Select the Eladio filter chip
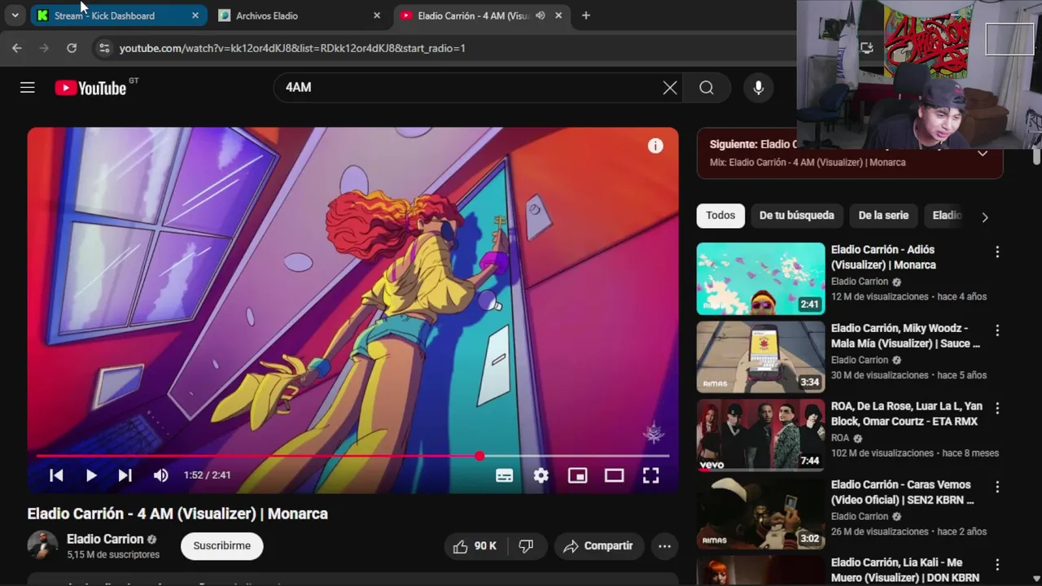The height and width of the screenshot is (586, 1042). click(x=947, y=216)
